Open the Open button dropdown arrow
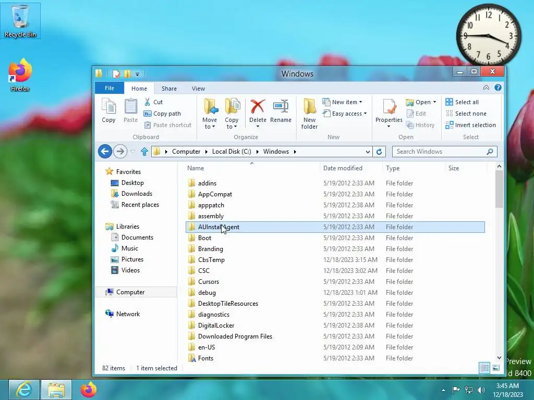This screenshot has width=534, height=400. pos(434,102)
